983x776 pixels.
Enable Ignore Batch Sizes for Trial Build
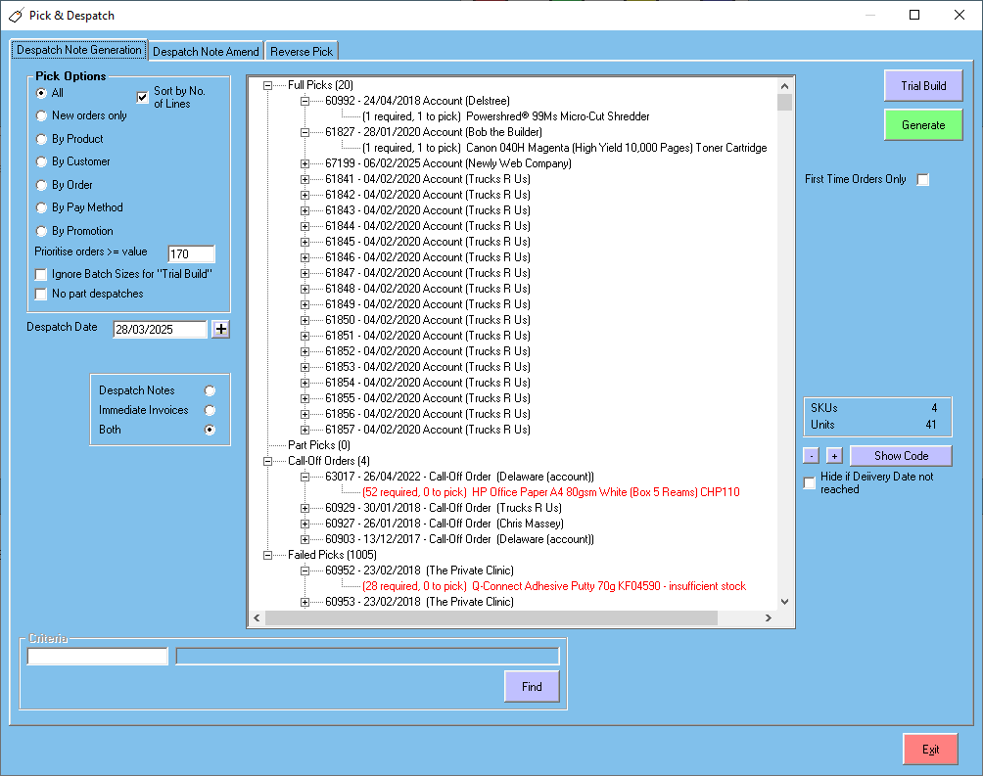[40, 274]
